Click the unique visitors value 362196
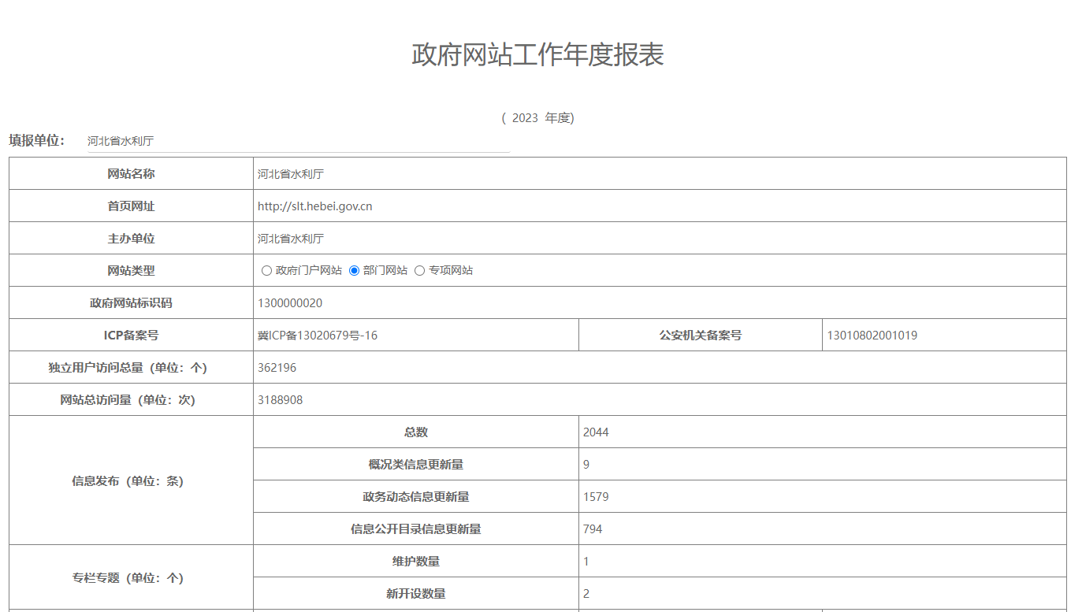 pyautogui.click(x=277, y=368)
